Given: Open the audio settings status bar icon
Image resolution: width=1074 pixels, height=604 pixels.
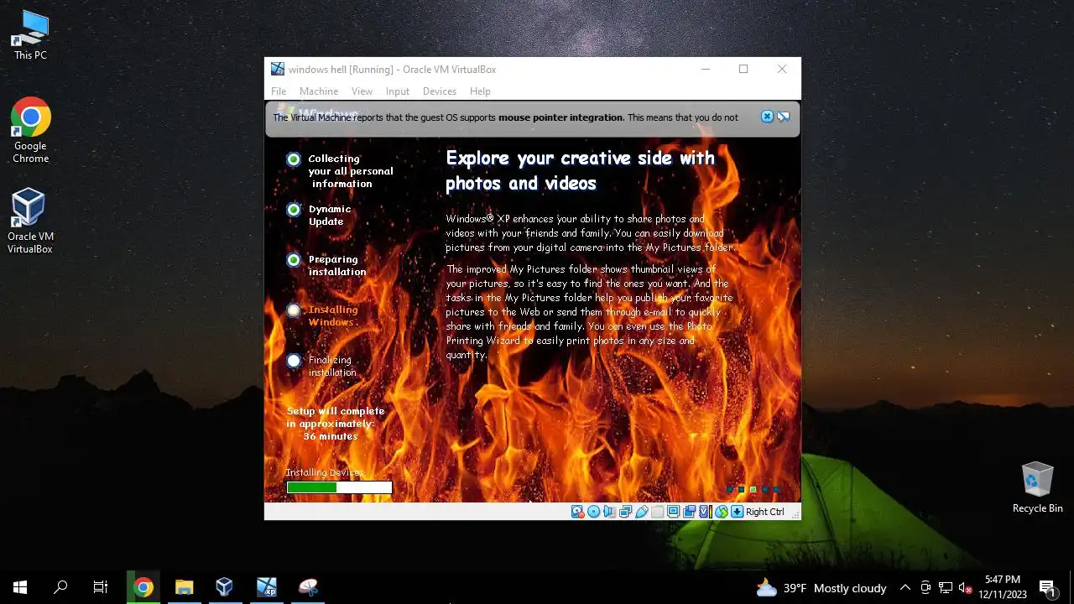Looking at the screenshot, I should pyautogui.click(x=610, y=512).
